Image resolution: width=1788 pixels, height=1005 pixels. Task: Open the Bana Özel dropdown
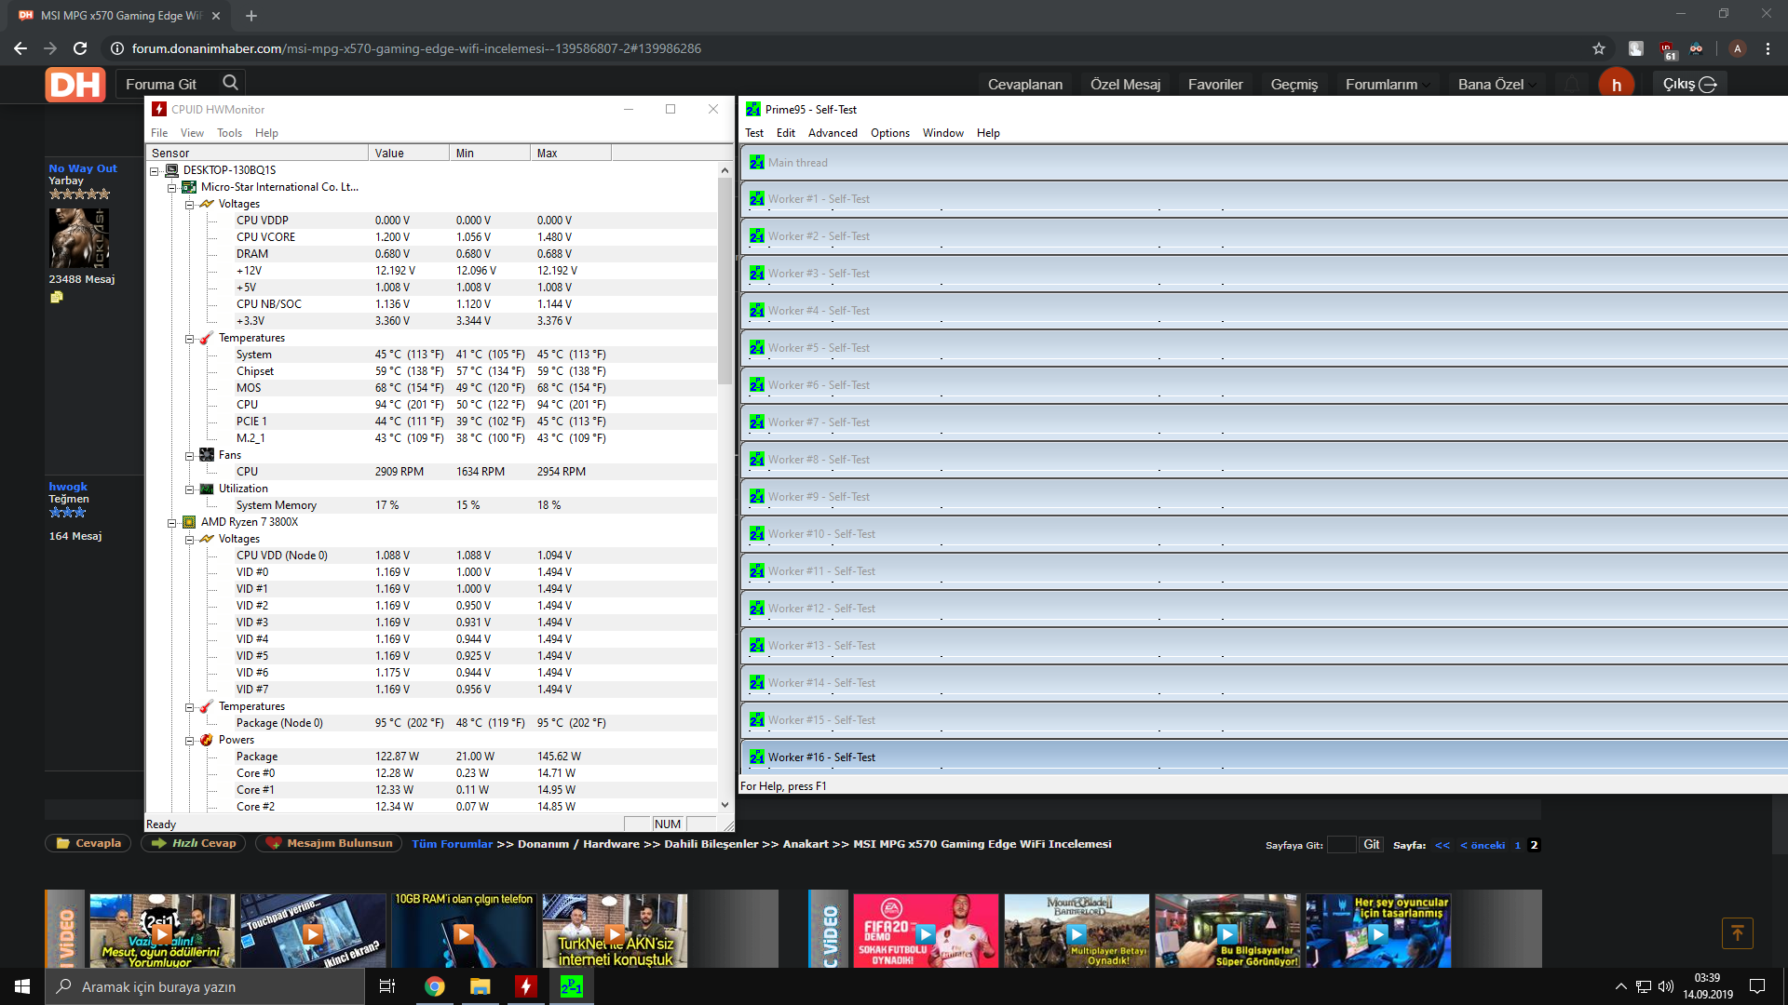[1497, 85]
